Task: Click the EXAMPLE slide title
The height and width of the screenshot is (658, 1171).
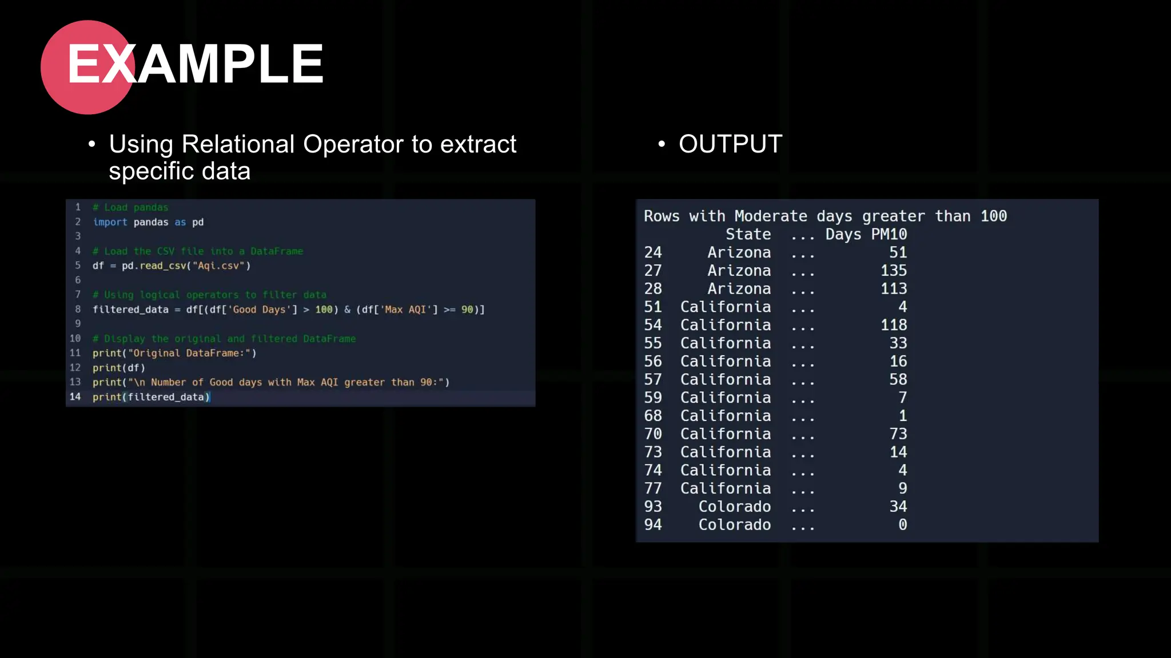Action: pos(196,64)
